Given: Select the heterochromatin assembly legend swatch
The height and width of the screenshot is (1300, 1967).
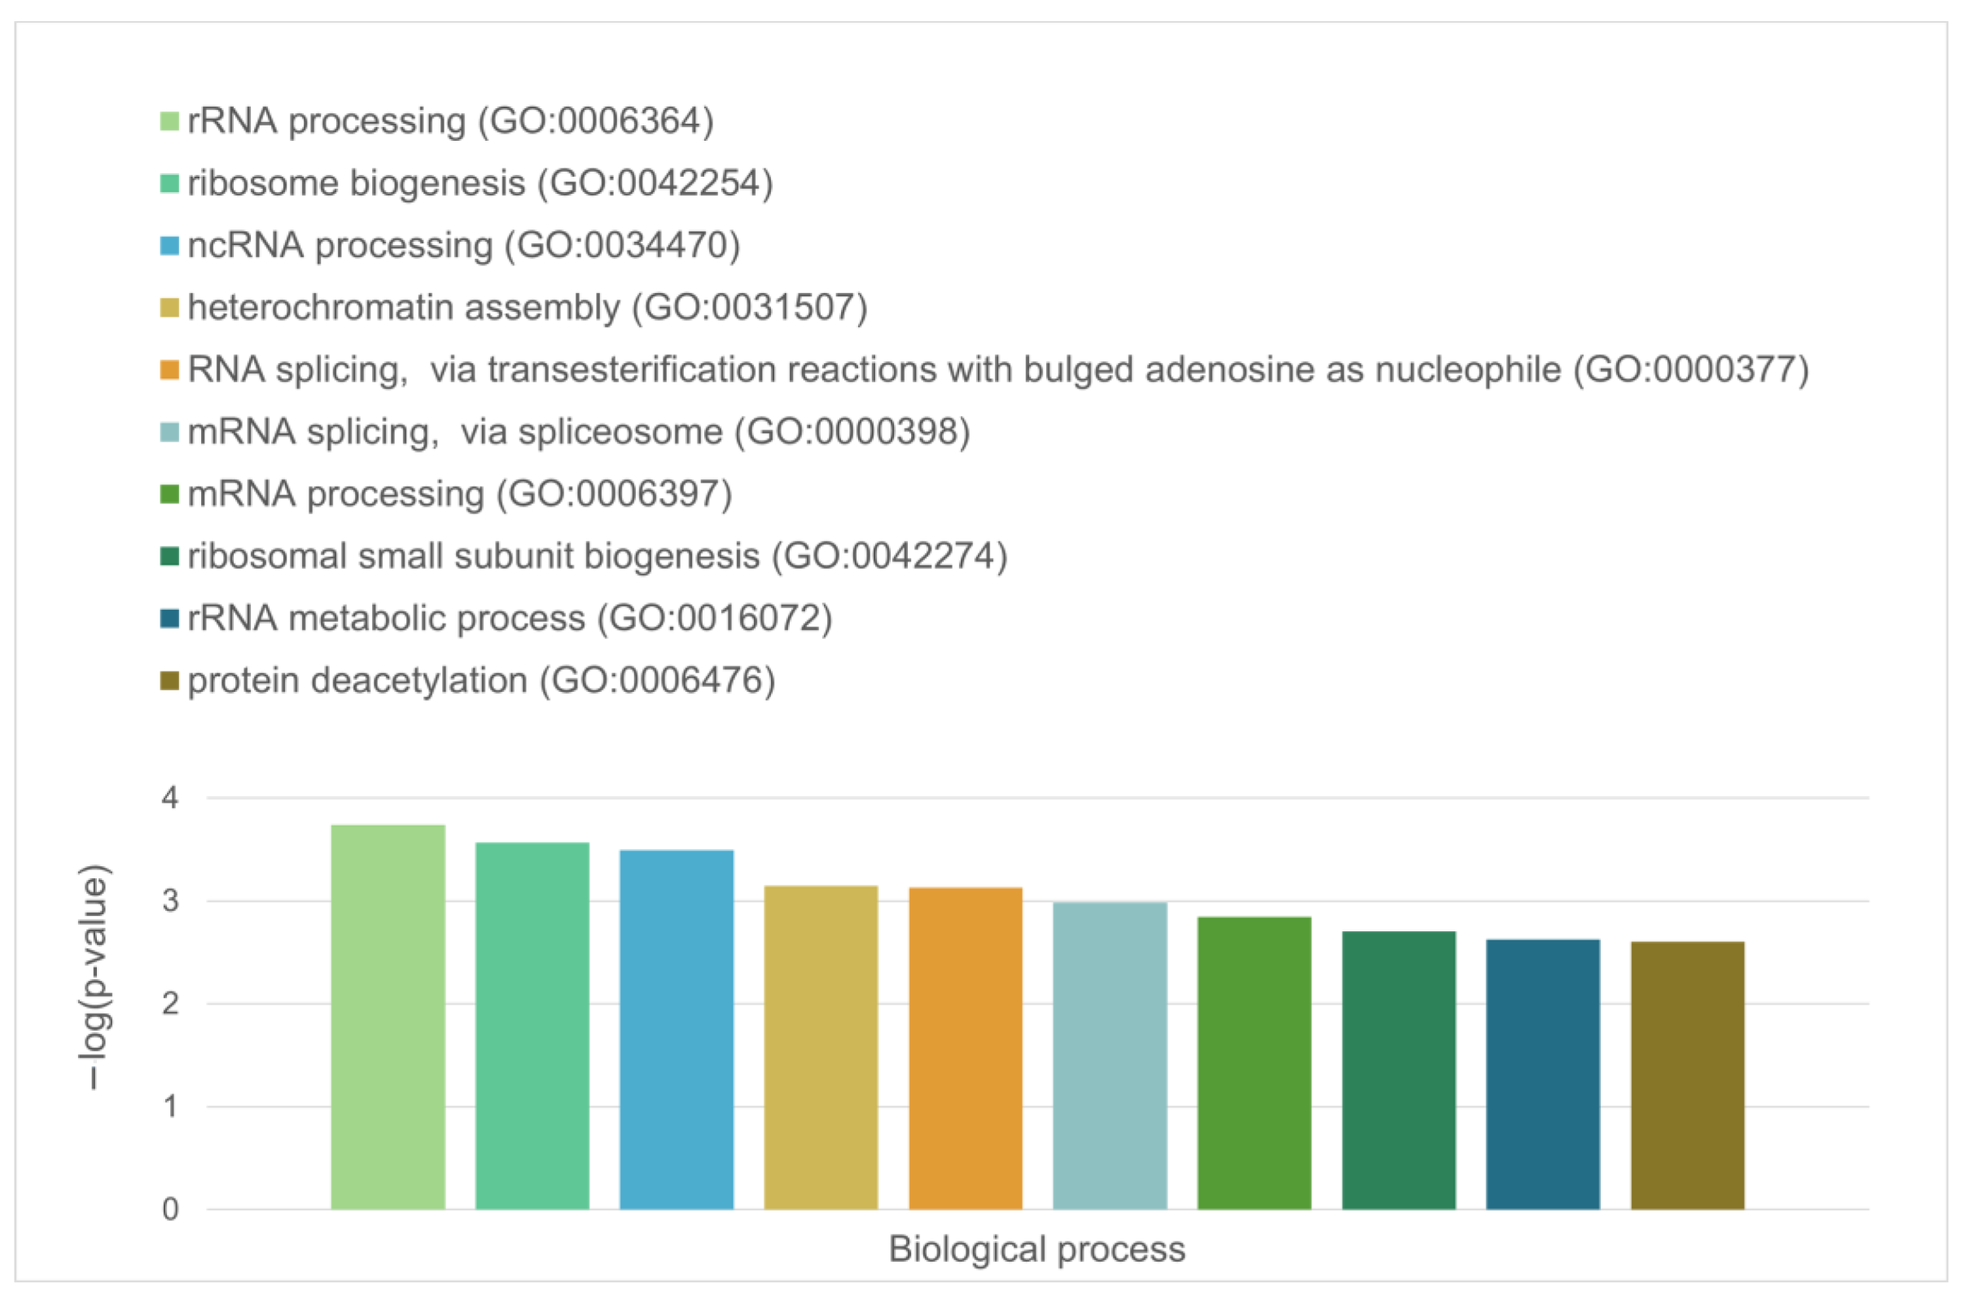Looking at the screenshot, I should tap(169, 308).
